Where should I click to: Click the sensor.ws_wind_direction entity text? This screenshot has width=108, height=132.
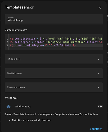click(x=36, y=120)
